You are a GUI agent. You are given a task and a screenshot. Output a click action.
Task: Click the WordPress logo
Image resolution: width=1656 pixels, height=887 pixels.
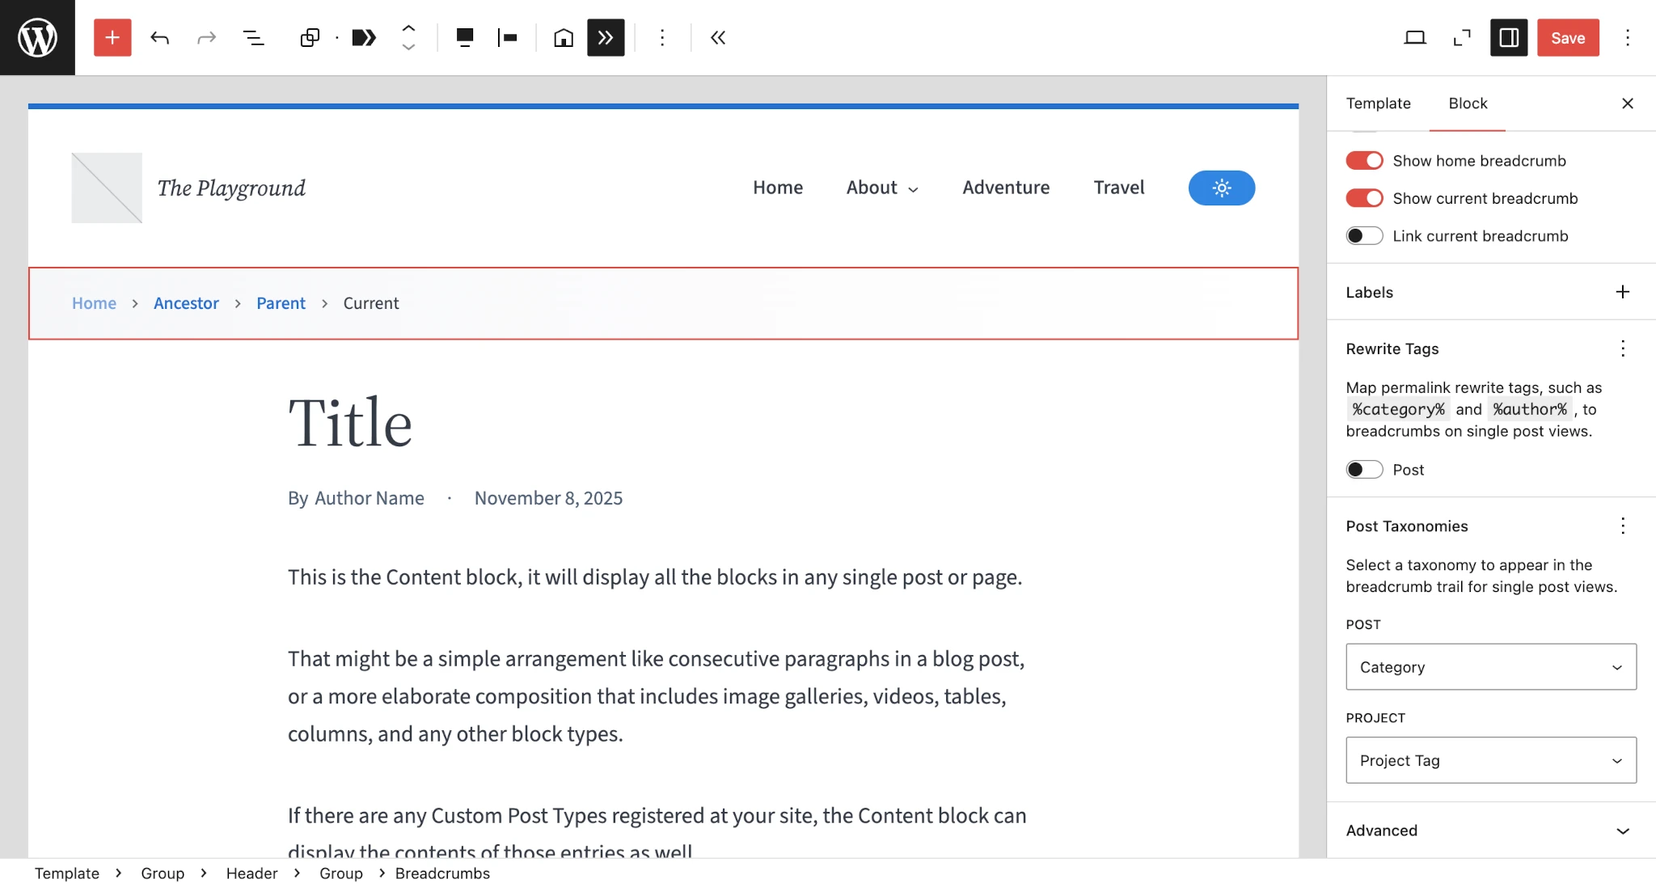(x=36, y=36)
